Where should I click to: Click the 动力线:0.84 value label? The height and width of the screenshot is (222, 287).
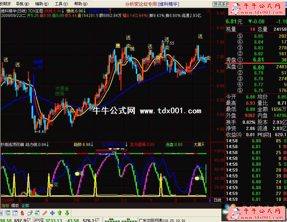pyautogui.click(x=36, y=144)
